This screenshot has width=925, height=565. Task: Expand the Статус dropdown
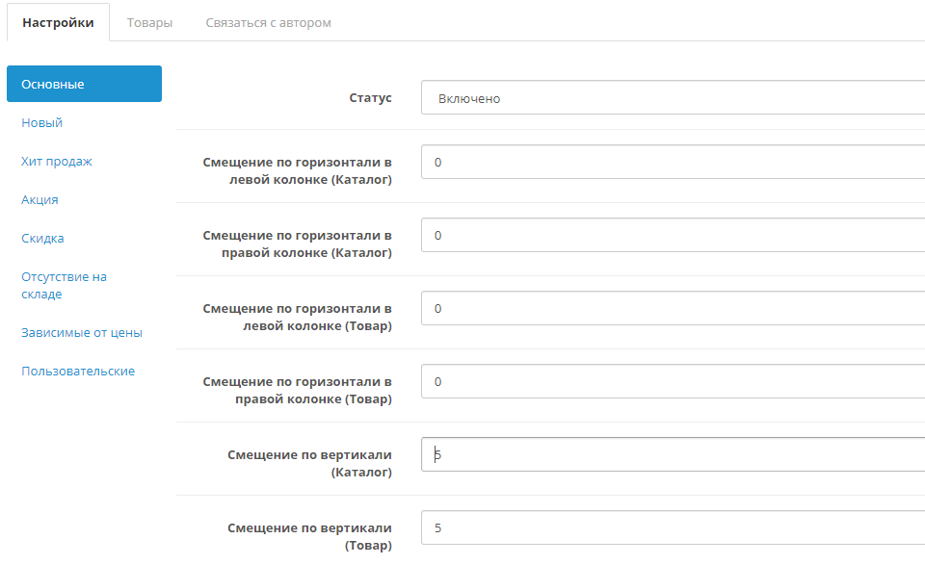(673, 98)
